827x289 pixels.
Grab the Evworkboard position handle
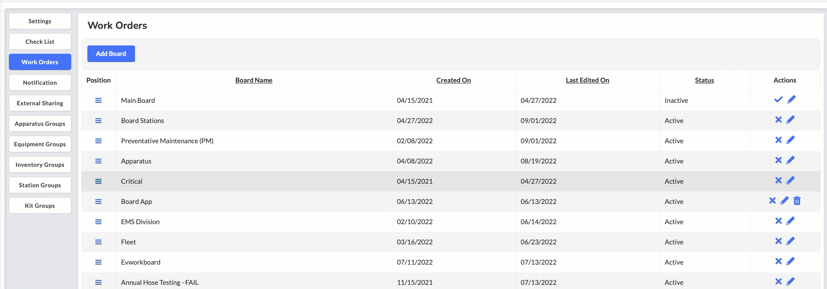point(98,262)
